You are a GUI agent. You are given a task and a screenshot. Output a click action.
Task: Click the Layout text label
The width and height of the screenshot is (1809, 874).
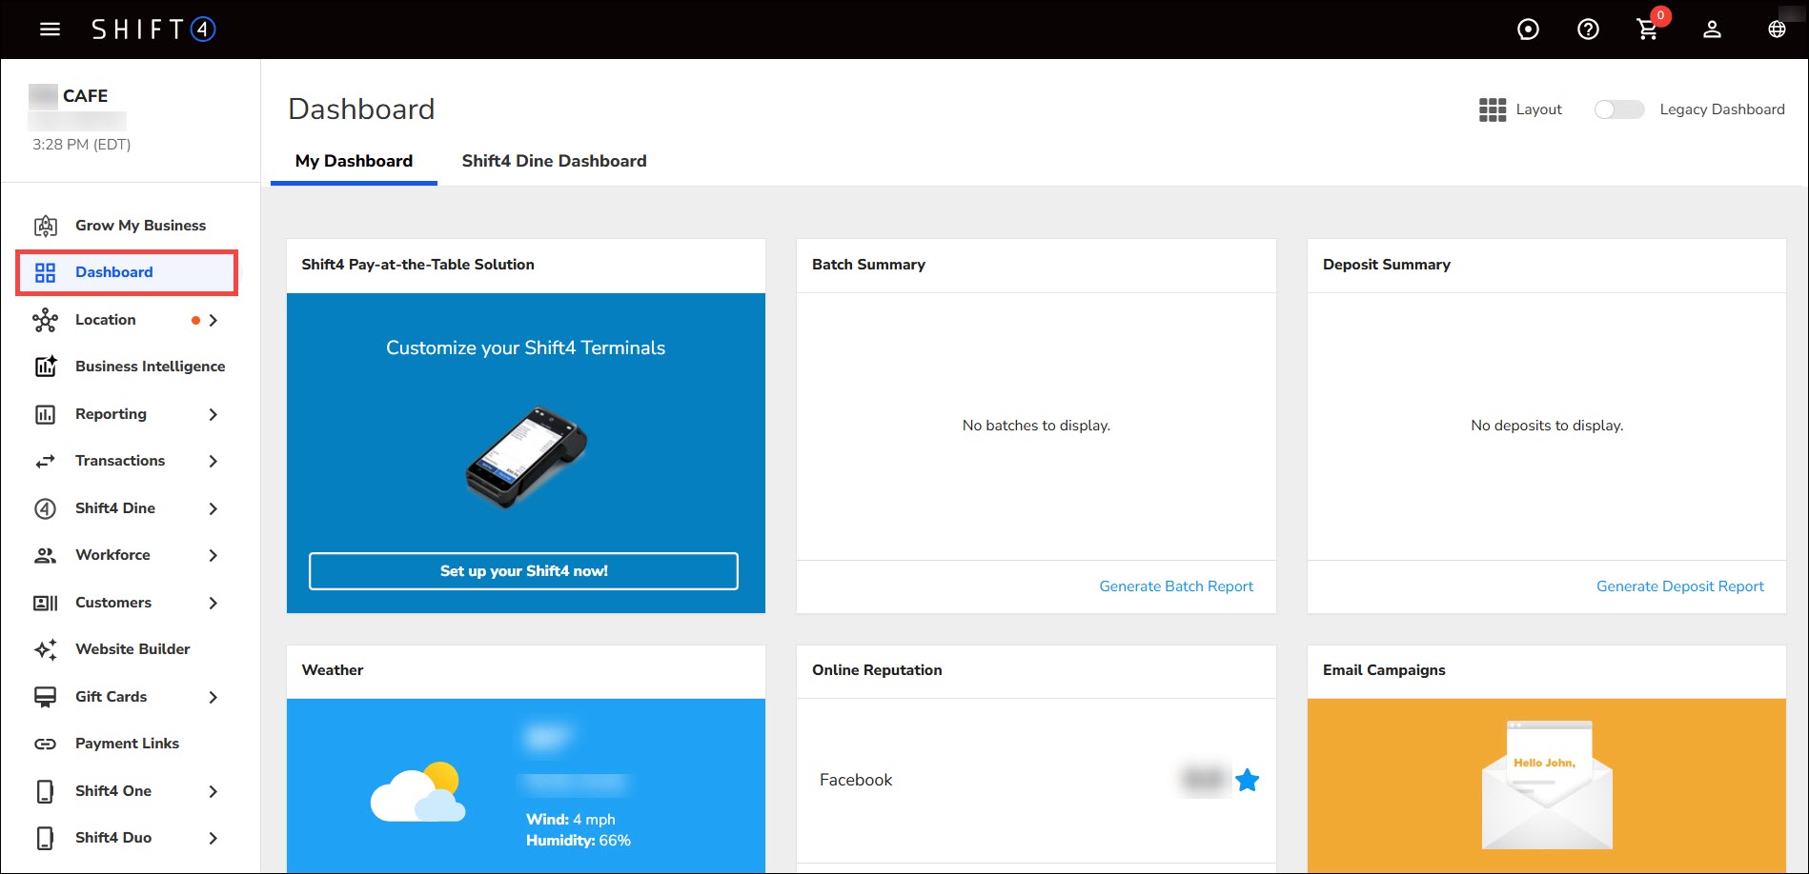1538,109
